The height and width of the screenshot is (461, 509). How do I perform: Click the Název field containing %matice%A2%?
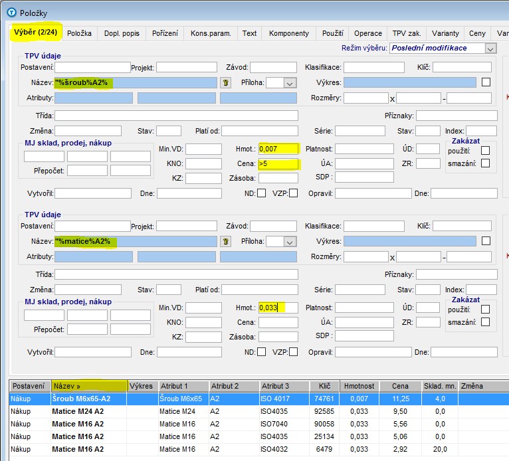click(136, 241)
